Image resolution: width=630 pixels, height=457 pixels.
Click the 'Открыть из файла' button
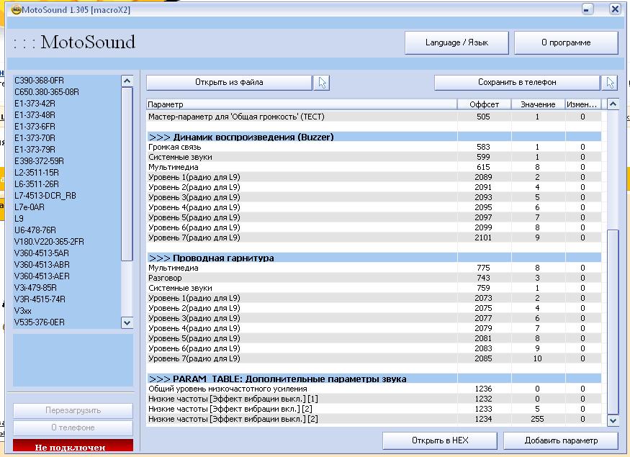229,82
